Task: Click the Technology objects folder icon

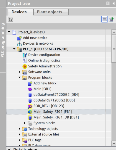Action: click(x=25, y=129)
